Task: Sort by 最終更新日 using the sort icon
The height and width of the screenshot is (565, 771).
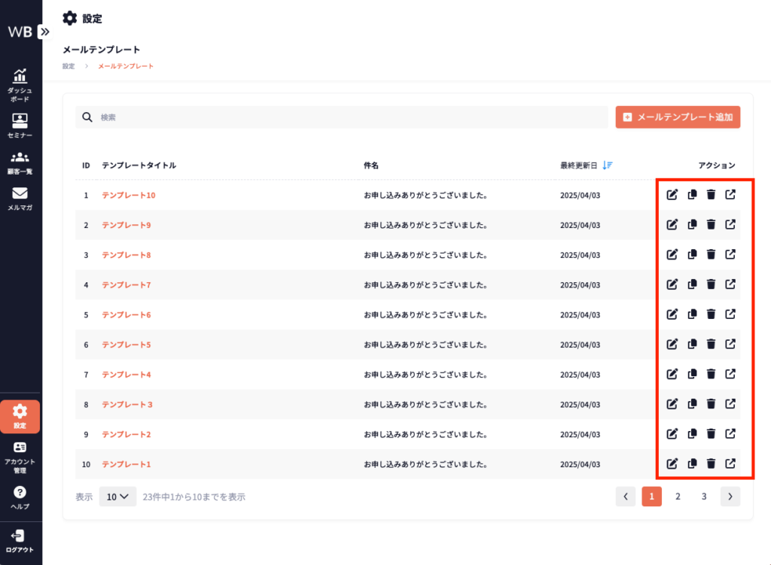Action: click(x=608, y=165)
